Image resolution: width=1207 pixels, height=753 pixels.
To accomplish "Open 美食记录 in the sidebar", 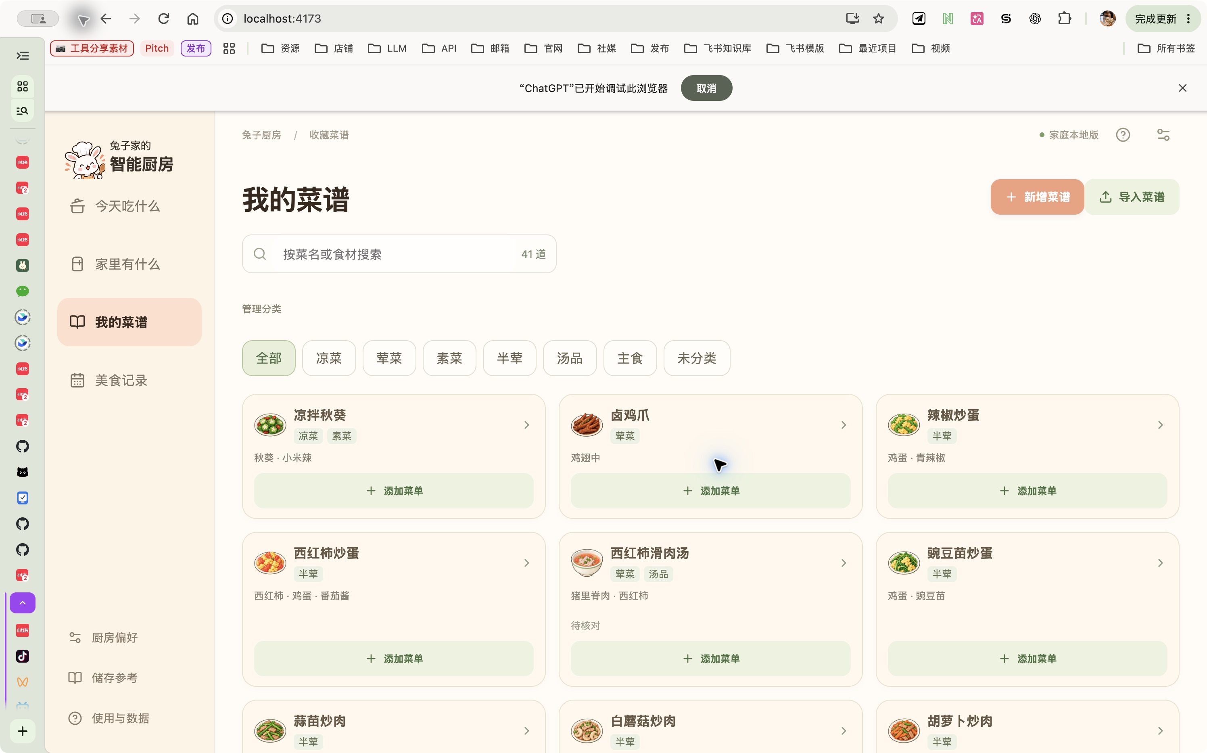I will click(129, 381).
